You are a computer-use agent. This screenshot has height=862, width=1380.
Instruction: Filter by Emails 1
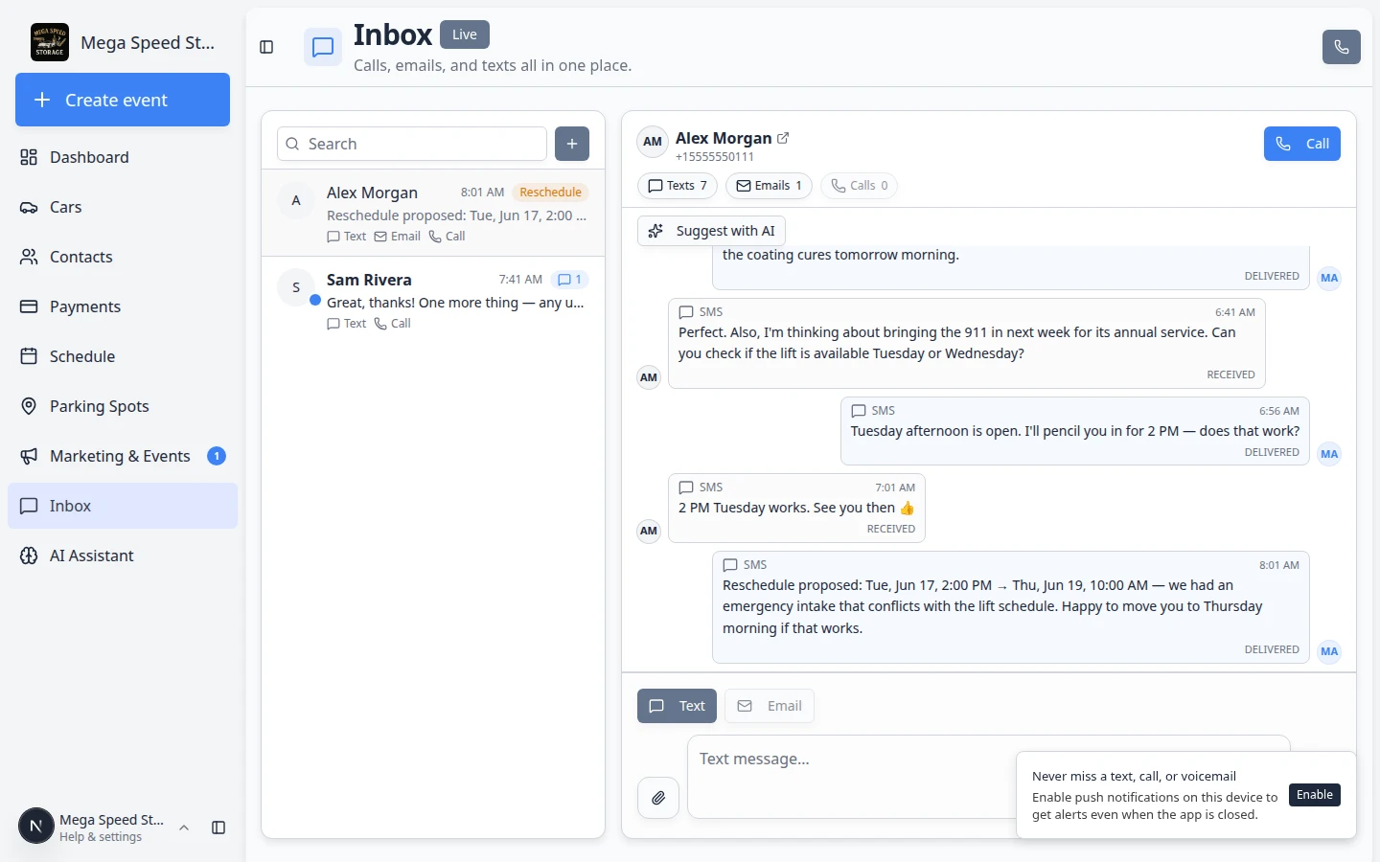(769, 186)
